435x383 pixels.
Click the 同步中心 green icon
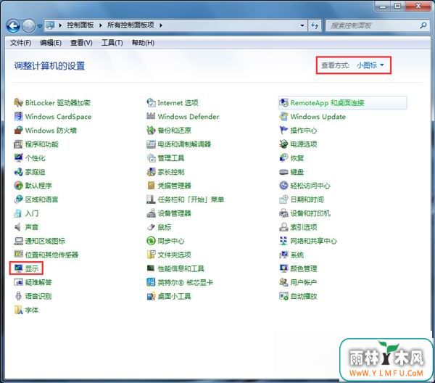pos(151,241)
